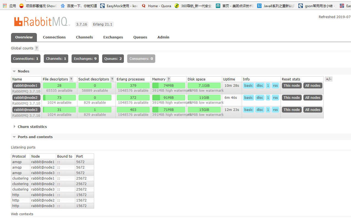Click the Consumers: 0 count button
This screenshot has height=218, width=351.
pyautogui.click(x=141, y=58)
